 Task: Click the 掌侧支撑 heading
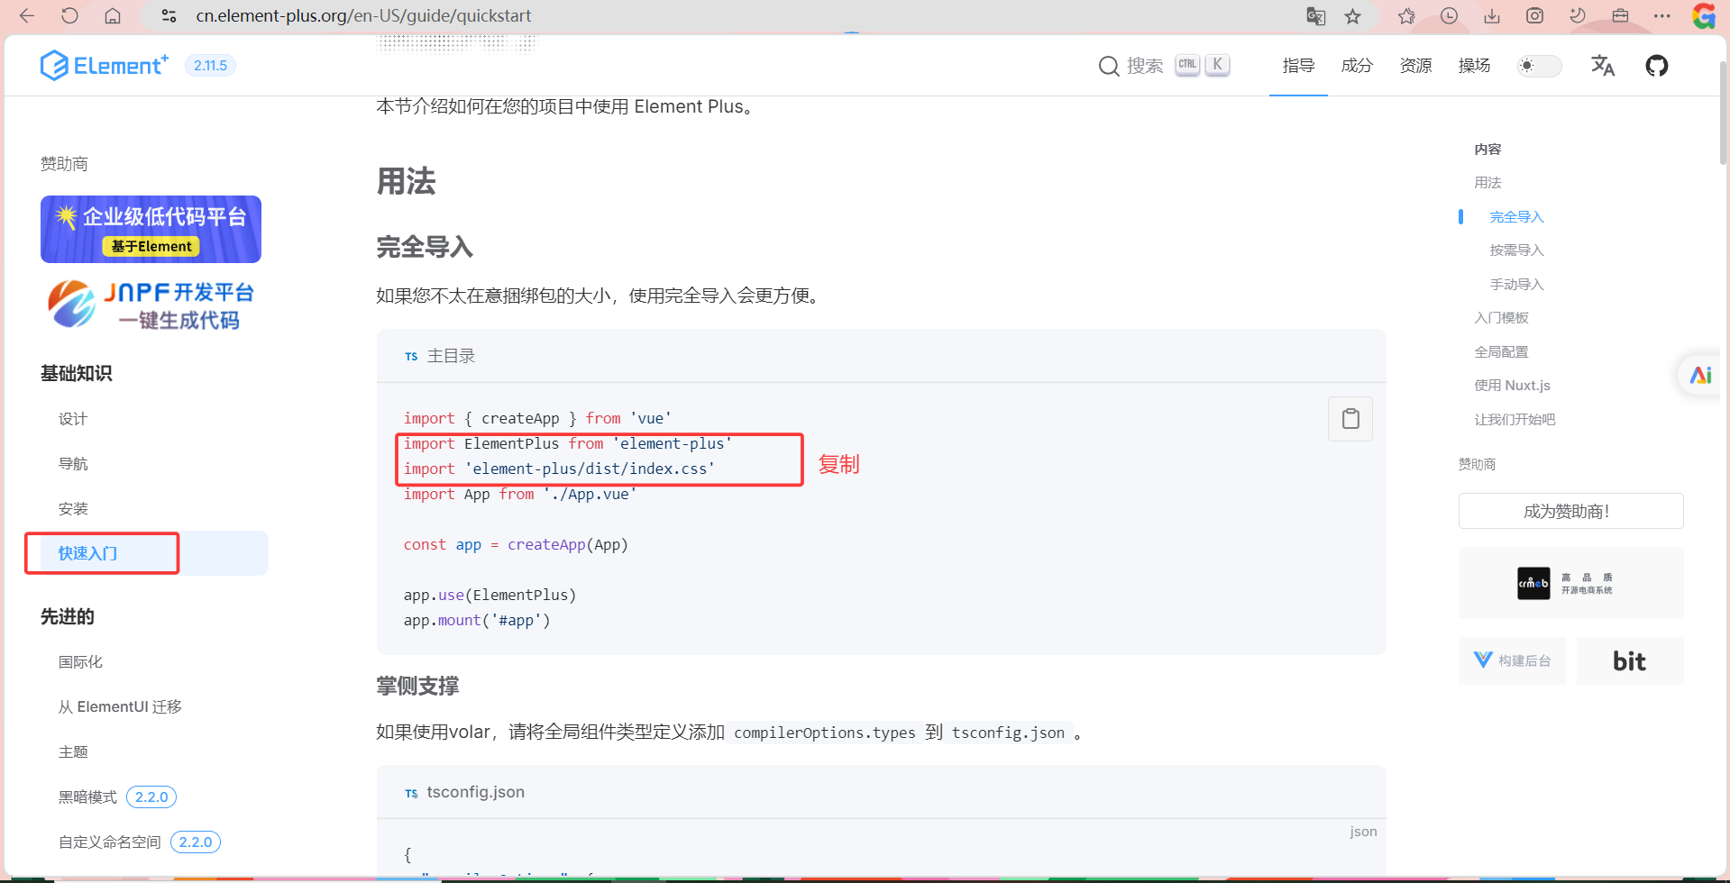point(417,686)
